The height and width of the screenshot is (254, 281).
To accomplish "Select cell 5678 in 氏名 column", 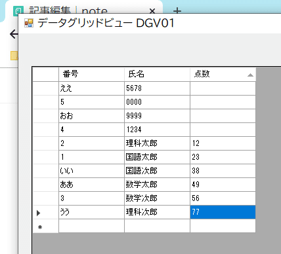I will [x=157, y=88].
